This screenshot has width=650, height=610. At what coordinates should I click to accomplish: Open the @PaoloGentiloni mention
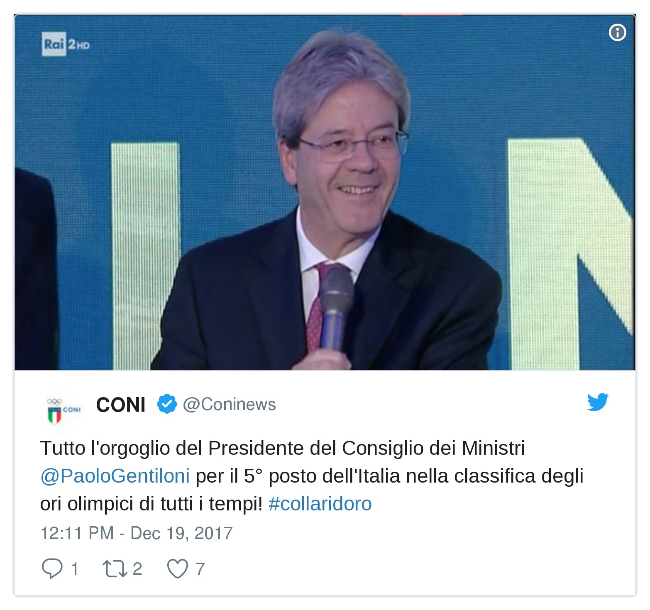115,476
